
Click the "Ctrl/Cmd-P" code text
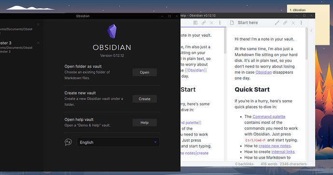(x=255, y=140)
